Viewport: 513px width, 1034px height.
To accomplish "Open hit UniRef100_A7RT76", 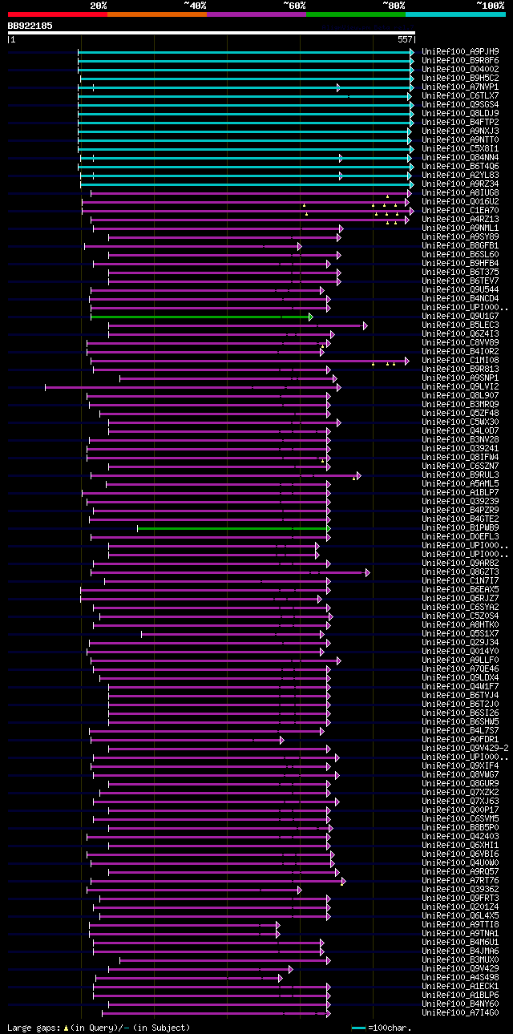I will 460,881.
